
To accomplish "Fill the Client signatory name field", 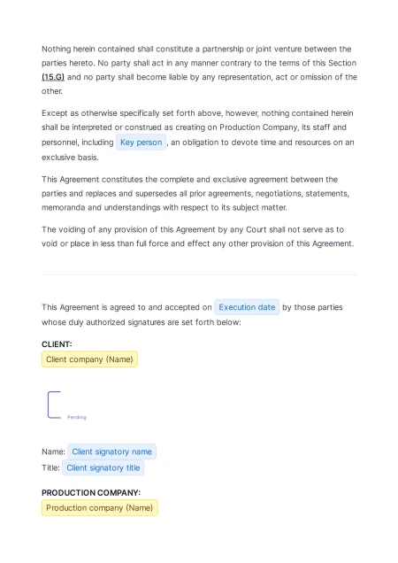I will [x=112, y=451].
